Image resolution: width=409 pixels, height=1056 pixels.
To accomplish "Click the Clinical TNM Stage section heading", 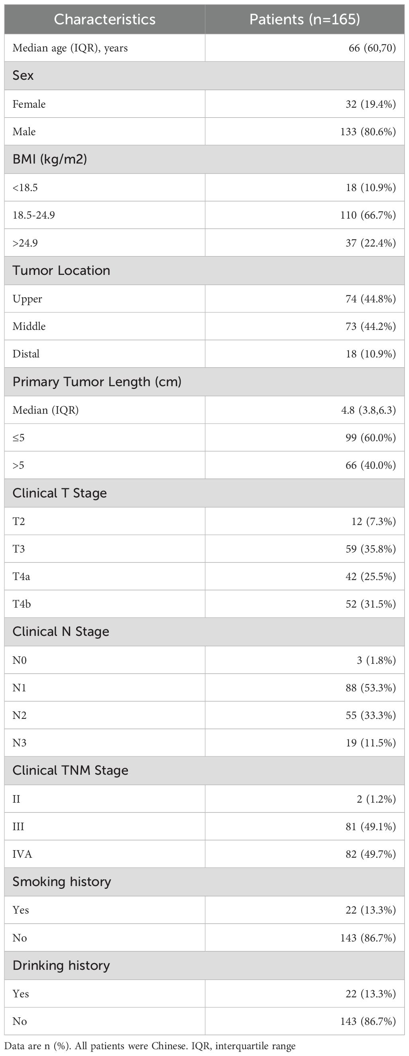I will pyautogui.click(x=70, y=770).
